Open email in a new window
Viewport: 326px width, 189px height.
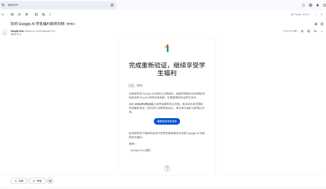[x=322, y=24]
